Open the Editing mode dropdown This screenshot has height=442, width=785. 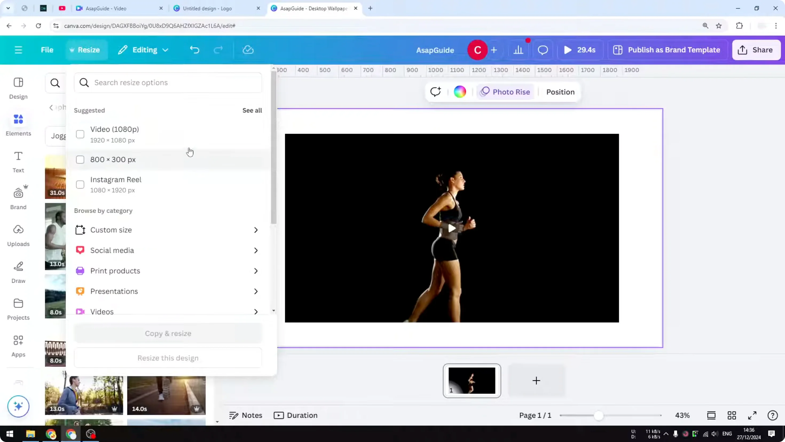143,50
